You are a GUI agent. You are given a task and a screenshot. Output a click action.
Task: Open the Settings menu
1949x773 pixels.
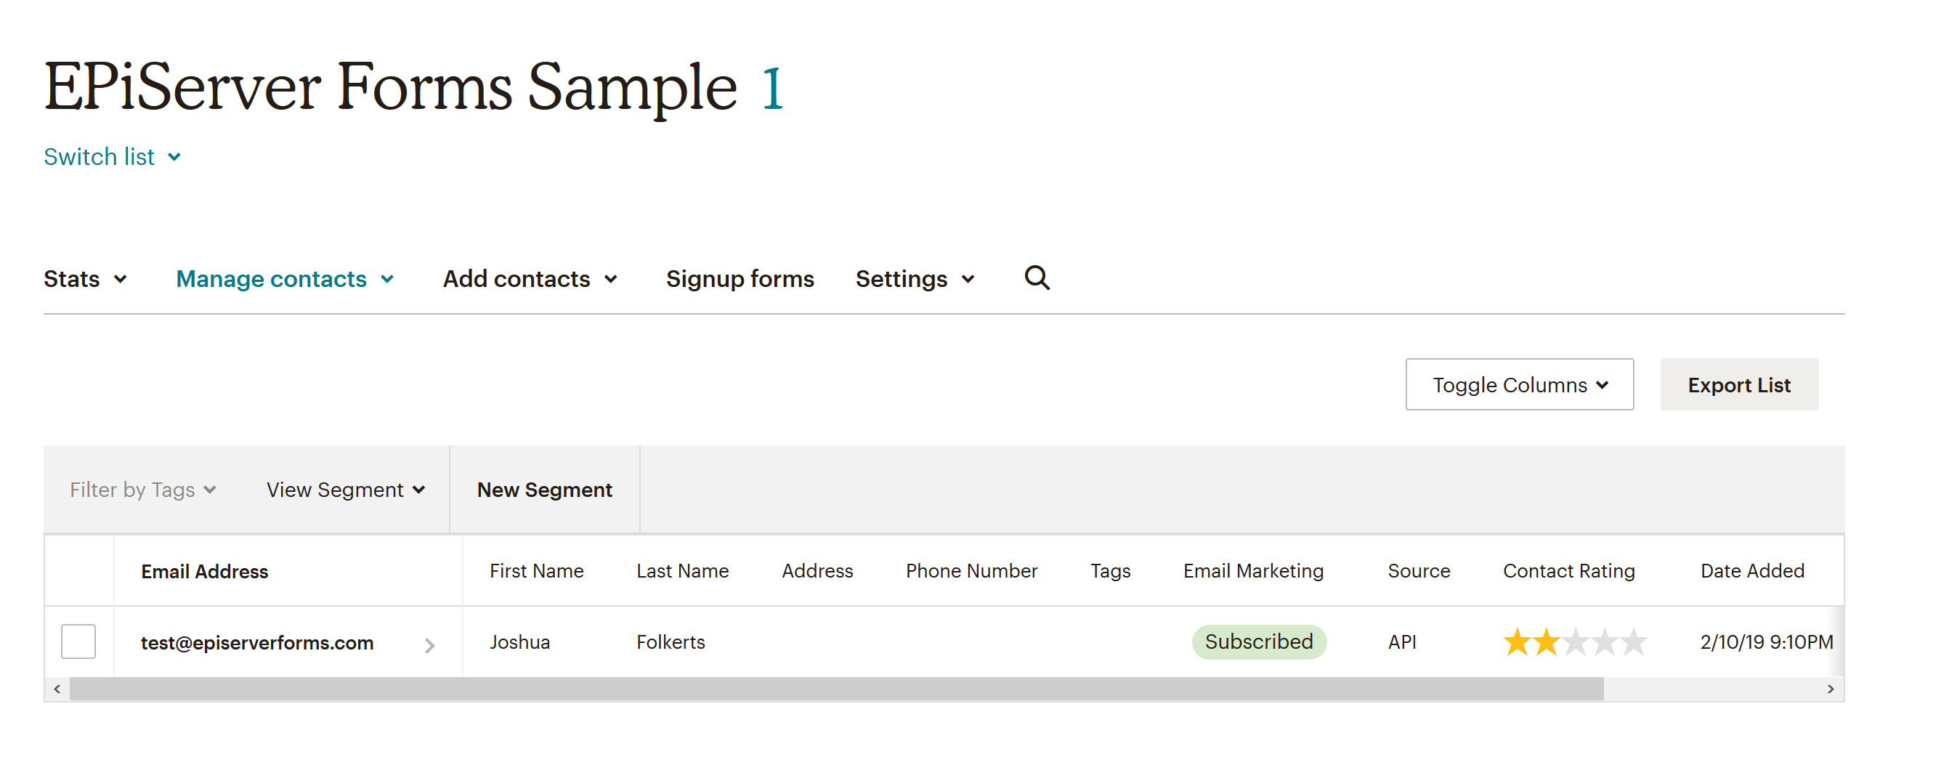click(914, 279)
